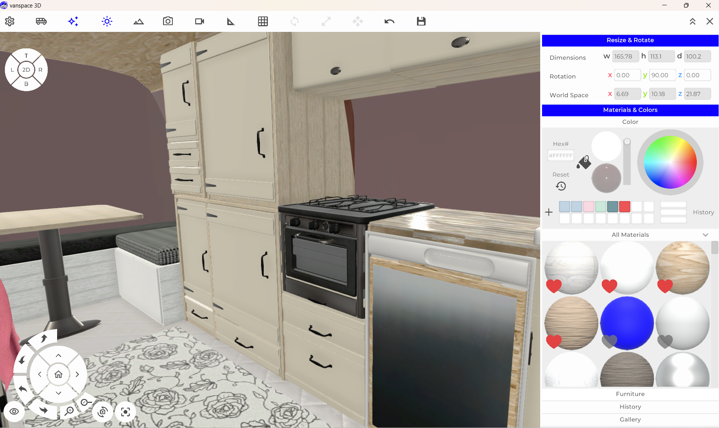Start video recording with camcorder icon
The image size is (719, 428).
point(199,21)
